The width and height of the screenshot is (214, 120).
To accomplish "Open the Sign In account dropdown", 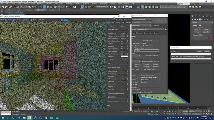I will (183, 4).
